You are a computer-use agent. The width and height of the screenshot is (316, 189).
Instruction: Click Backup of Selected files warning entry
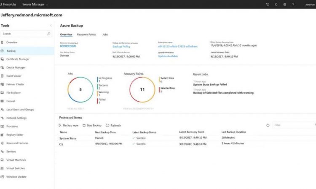point(223,93)
